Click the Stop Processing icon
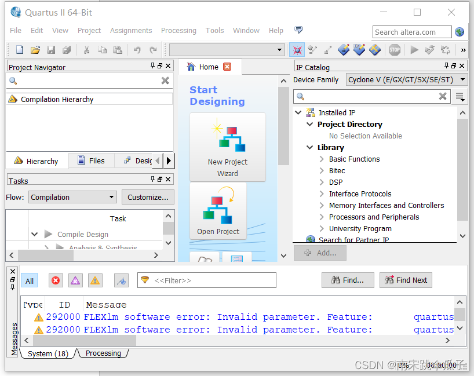Image resolution: width=474 pixels, height=376 pixels. coord(395,50)
